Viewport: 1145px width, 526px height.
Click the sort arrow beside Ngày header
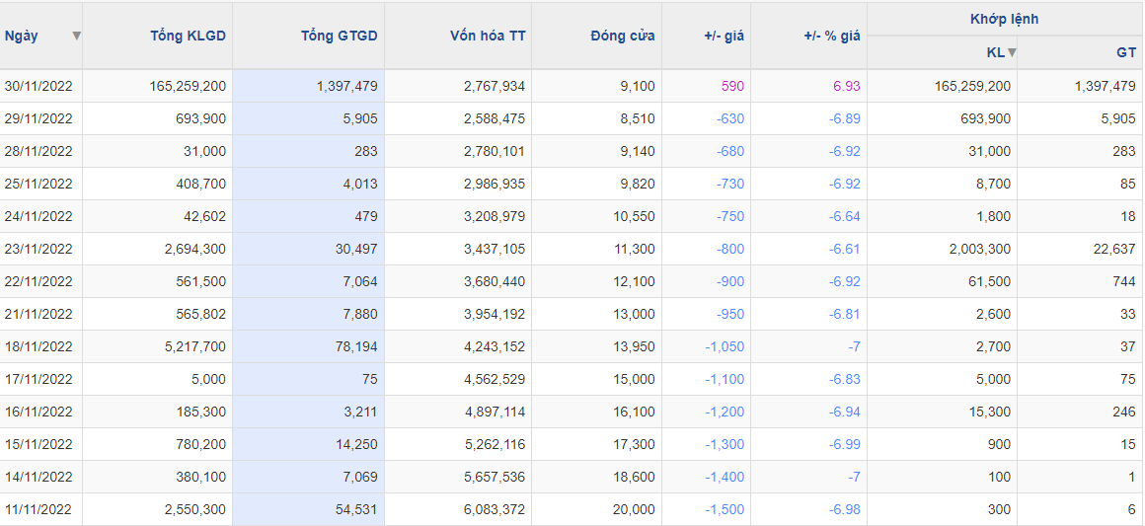click(x=76, y=36)
